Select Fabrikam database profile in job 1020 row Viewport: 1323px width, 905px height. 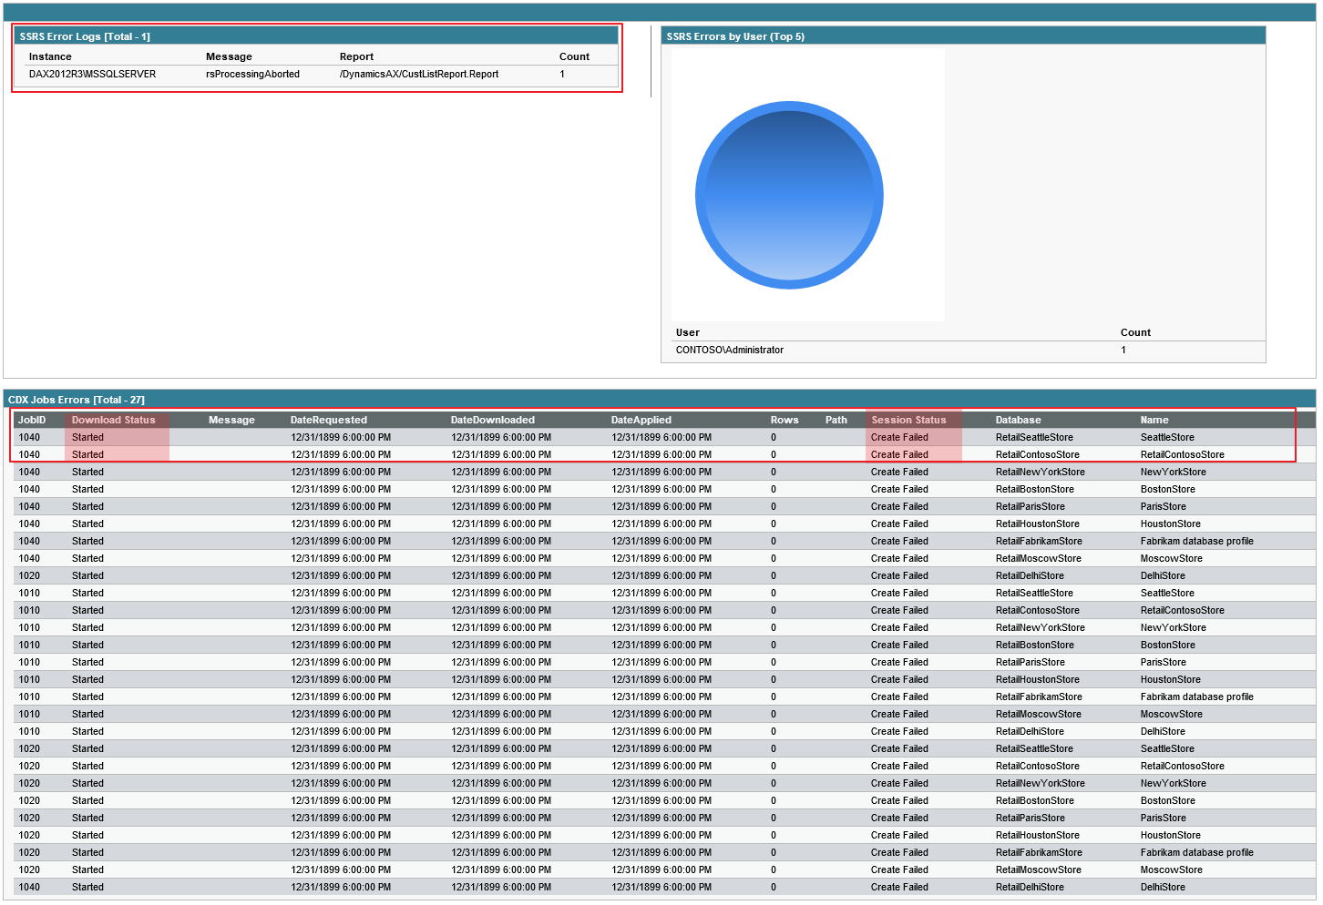(x=1197, y=852)
